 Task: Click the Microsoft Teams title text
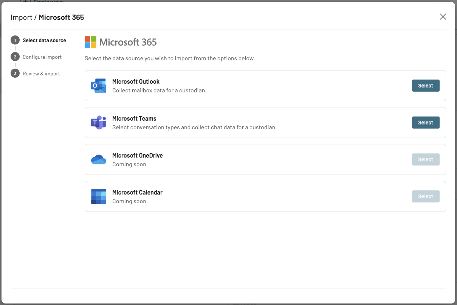[134, 118]
